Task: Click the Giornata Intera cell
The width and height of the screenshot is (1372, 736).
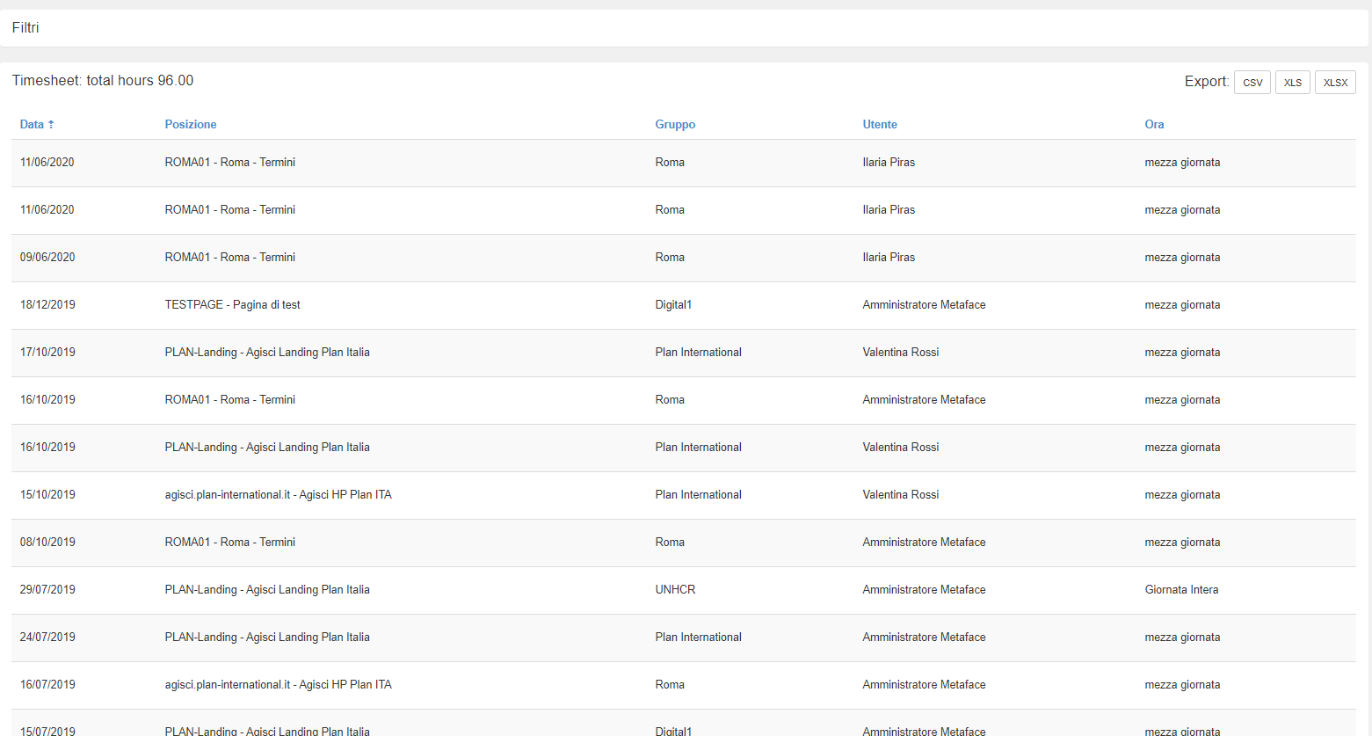Action: 1180,590
